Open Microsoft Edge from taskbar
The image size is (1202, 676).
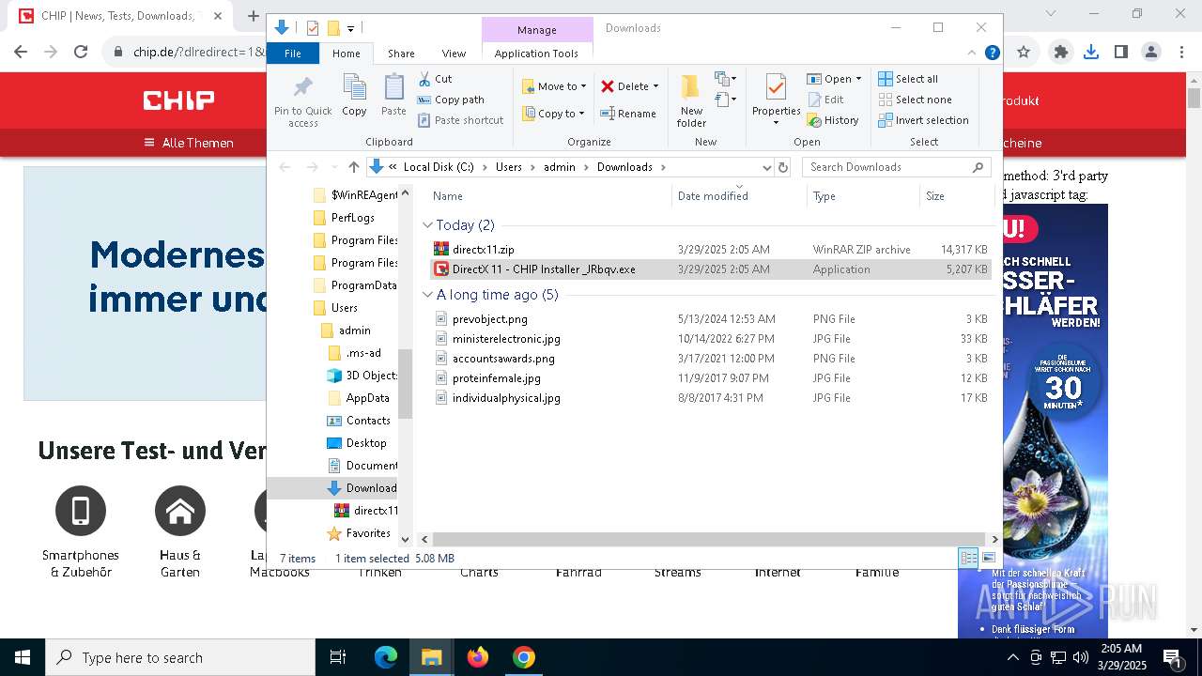[386, 657]
